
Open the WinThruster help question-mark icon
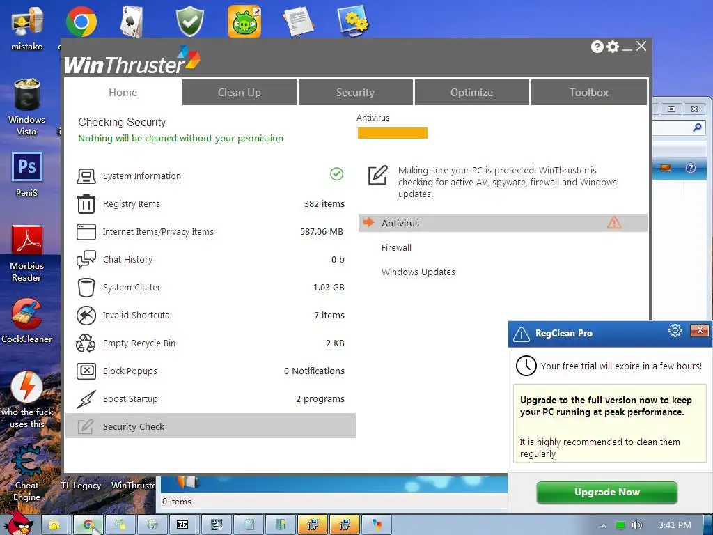point(597,47)
